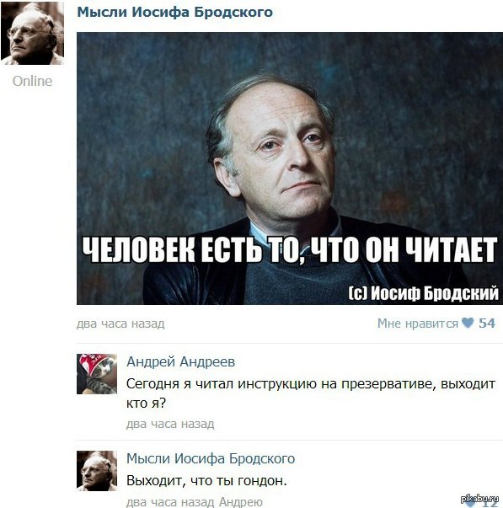503x508 pixels.
Task: Open the community avatar beside the Online status
Action: coord(32,33)
